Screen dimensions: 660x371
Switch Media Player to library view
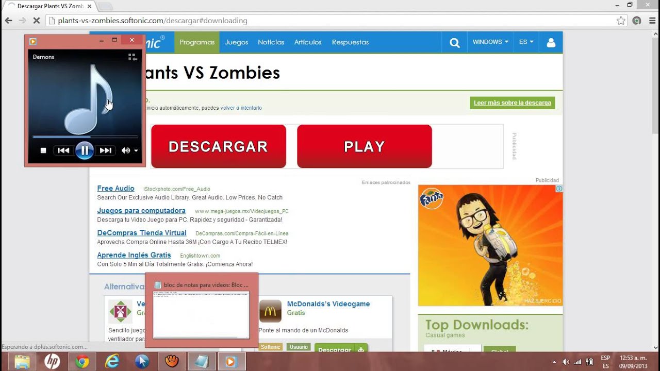point(132,57)
